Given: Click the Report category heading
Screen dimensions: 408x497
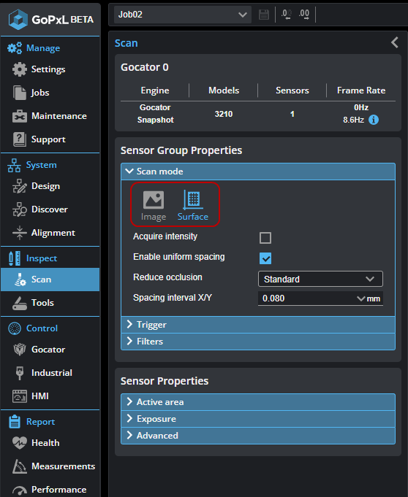Looking at the screenshot, I should 40,422.
